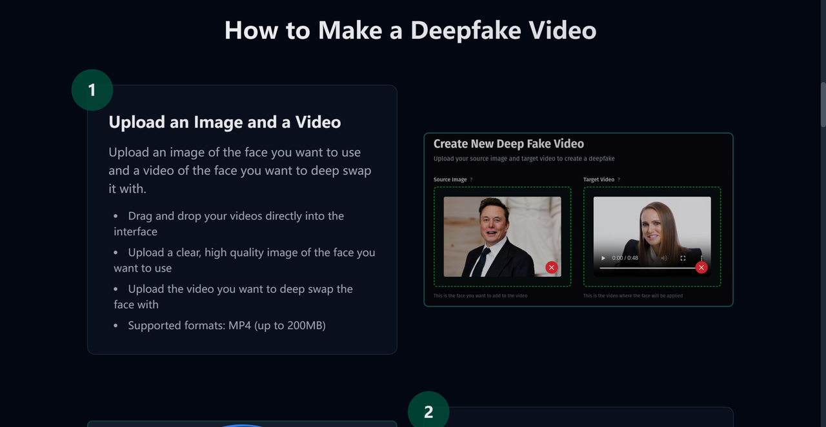826x427 pixels.
Task: Click the help icon next to Source Image
Action: coord(472,180)
